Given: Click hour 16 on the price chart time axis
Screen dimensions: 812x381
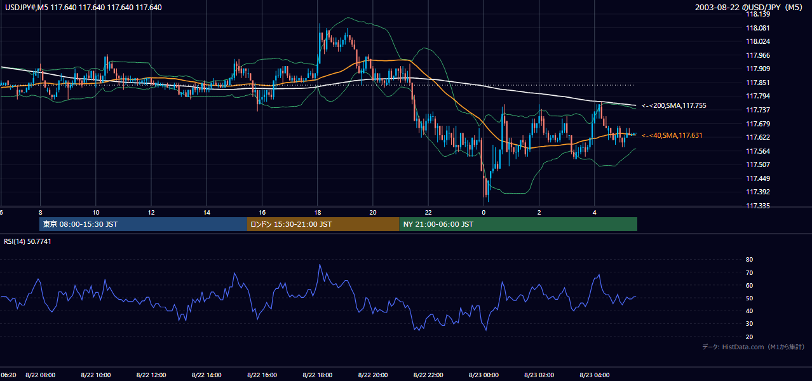Looking at the screenshot, I should pos(262,212).
